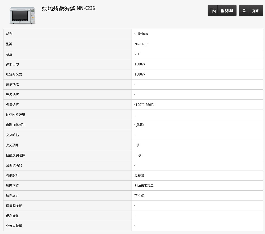
Task: Click the 紅燒烤火力 row label
Action: (14, 74)
